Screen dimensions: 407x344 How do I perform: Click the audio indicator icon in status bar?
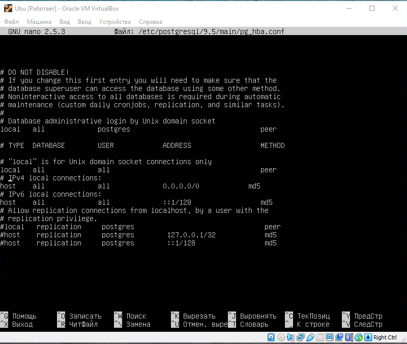[290, 337]
